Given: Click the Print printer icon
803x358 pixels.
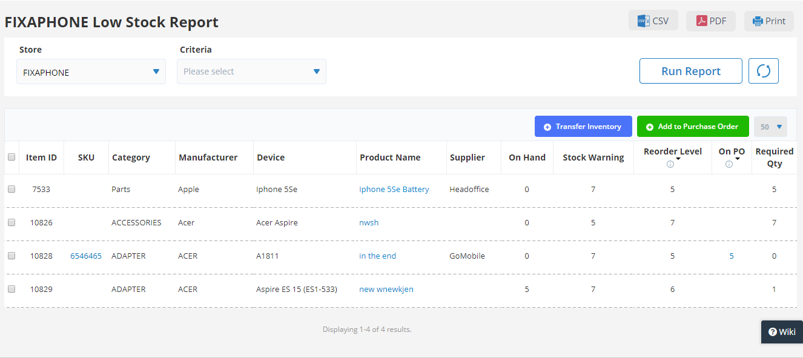Looking at the screenshot, I should tap(757, 21).
